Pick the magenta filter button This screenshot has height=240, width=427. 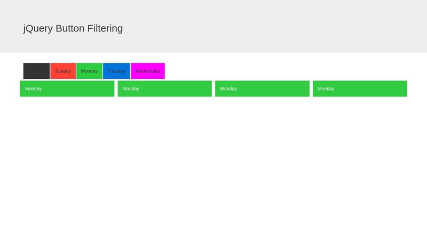coord(147,71)
